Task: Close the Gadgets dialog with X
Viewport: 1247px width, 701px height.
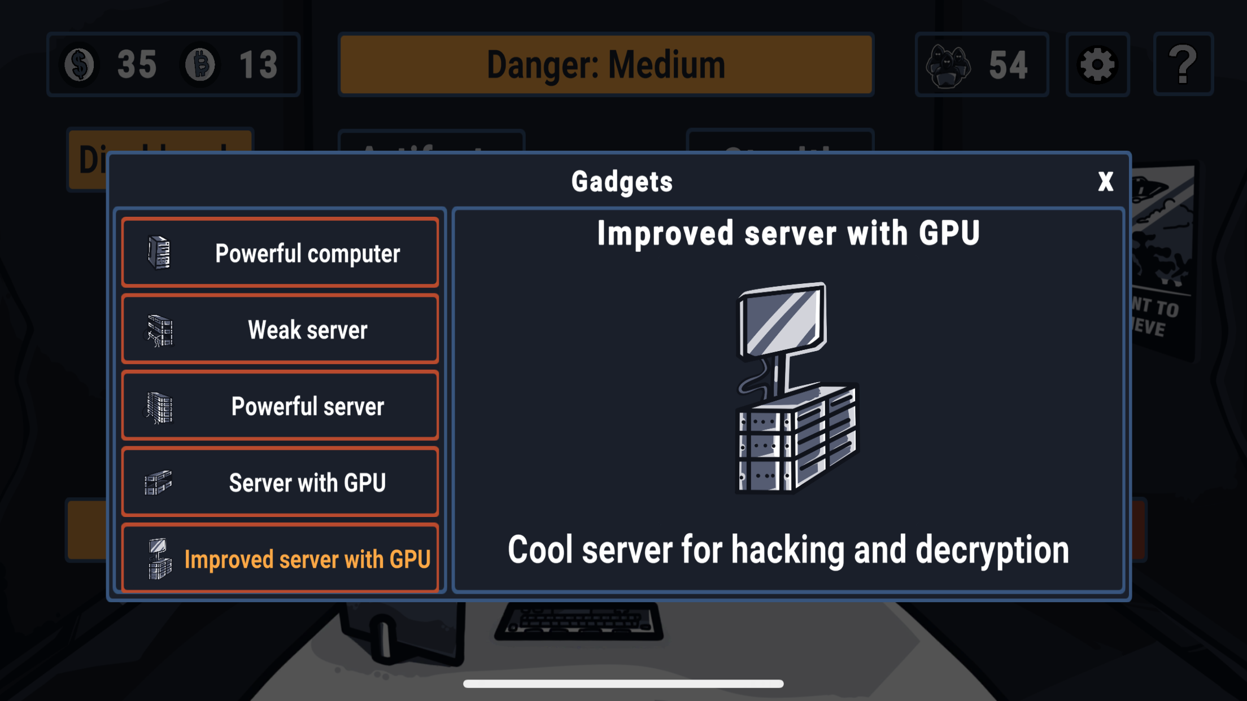Action: click(1105, 182)
